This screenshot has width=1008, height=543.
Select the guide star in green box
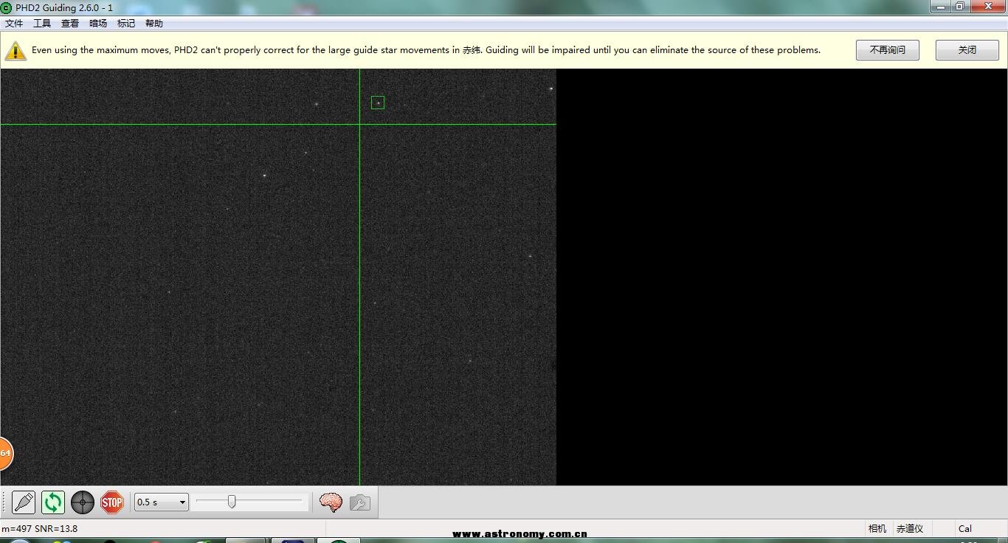click(x=378, y=103)
